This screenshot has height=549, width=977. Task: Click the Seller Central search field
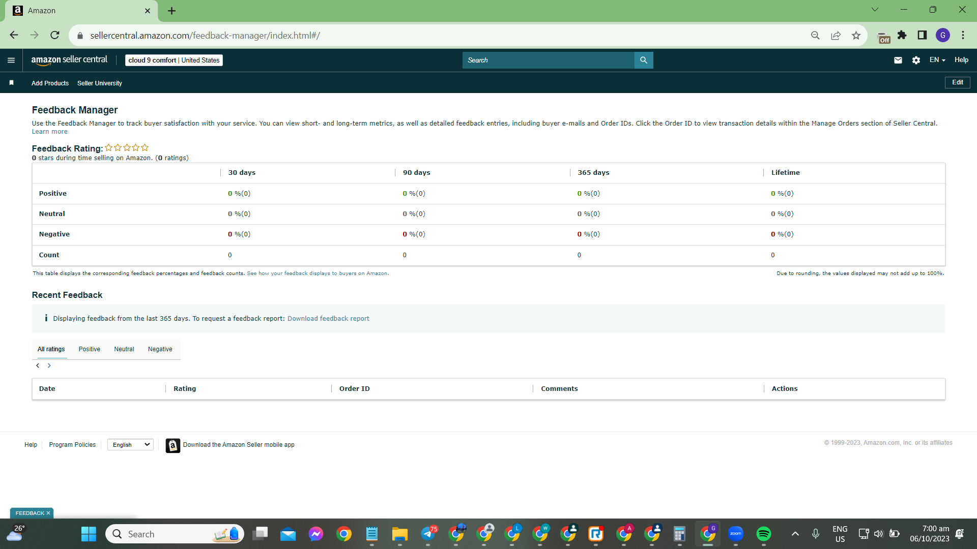tap(549, 60)
